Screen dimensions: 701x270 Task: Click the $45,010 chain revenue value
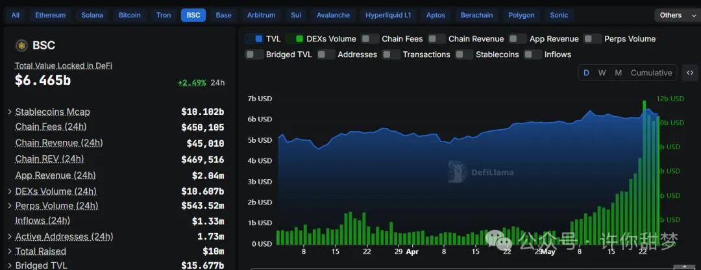(x=206, y=143)
